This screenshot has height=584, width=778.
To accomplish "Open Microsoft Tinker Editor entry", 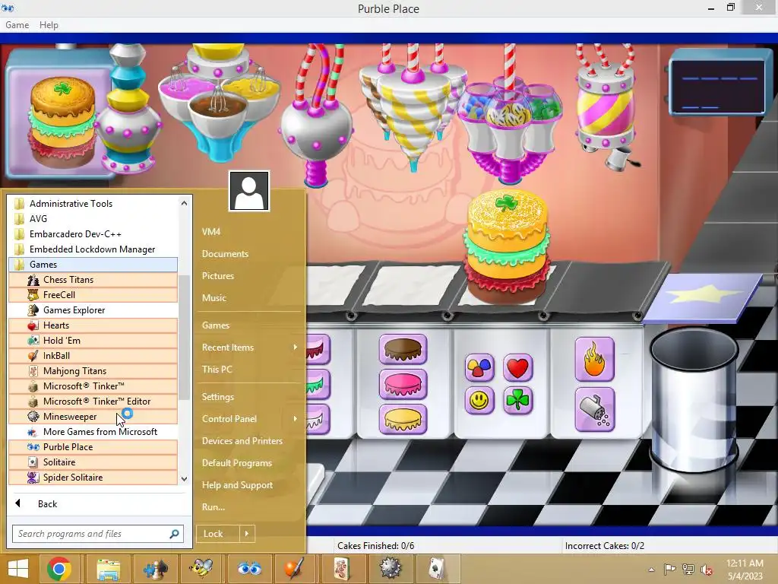I will 93,401.
